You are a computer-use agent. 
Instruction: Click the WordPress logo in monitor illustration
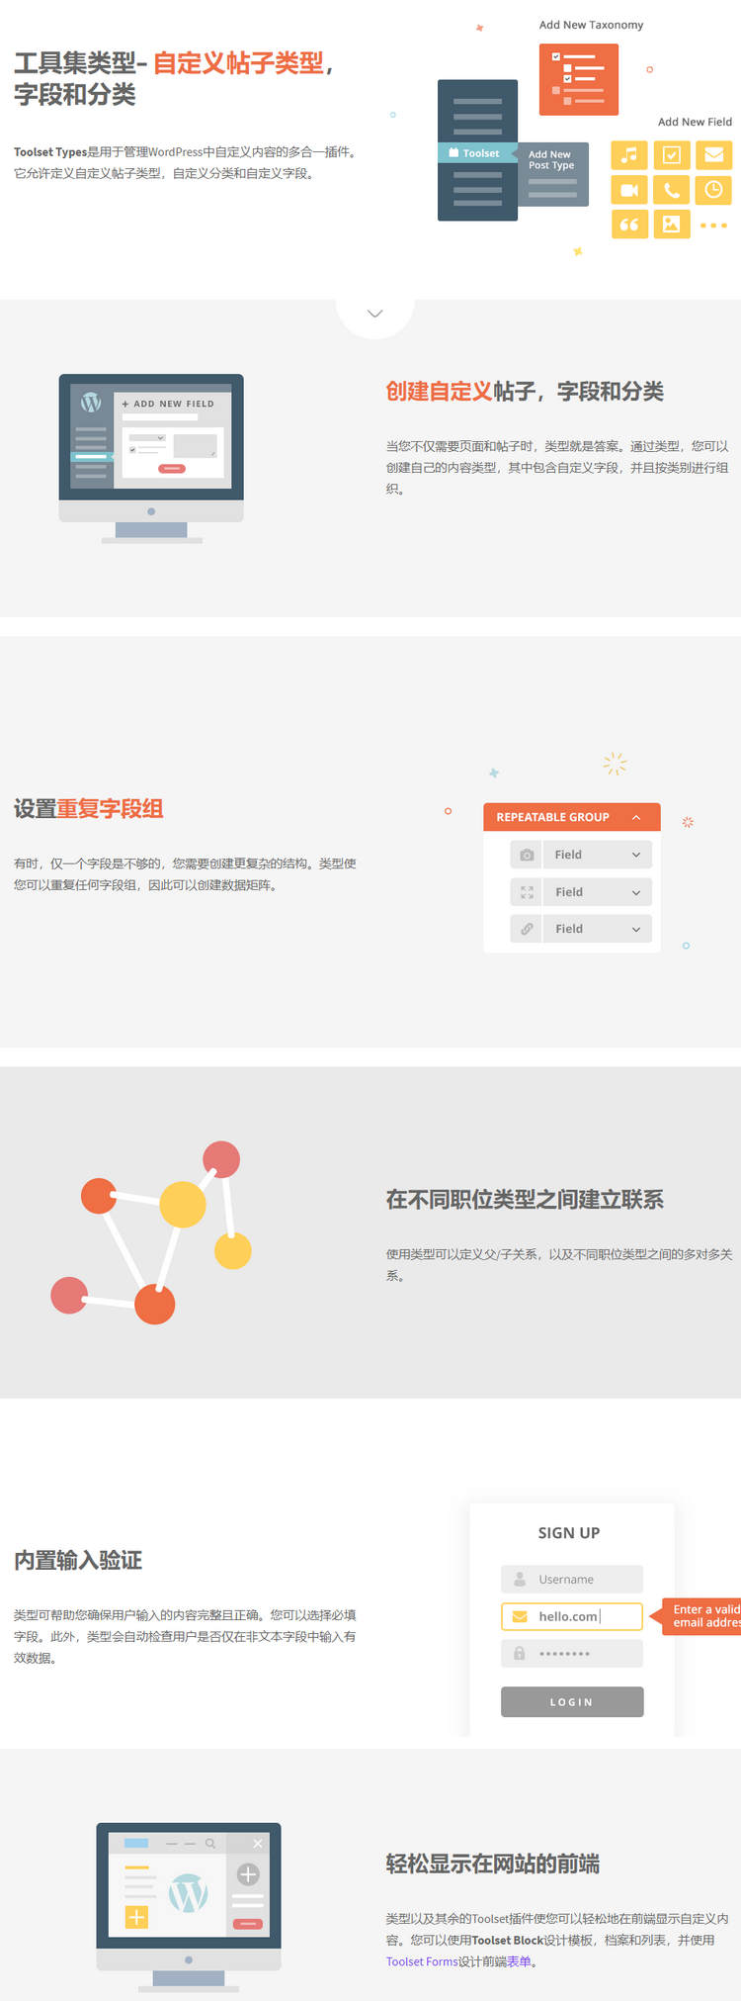pyautogui.click(x=91, y=403)
